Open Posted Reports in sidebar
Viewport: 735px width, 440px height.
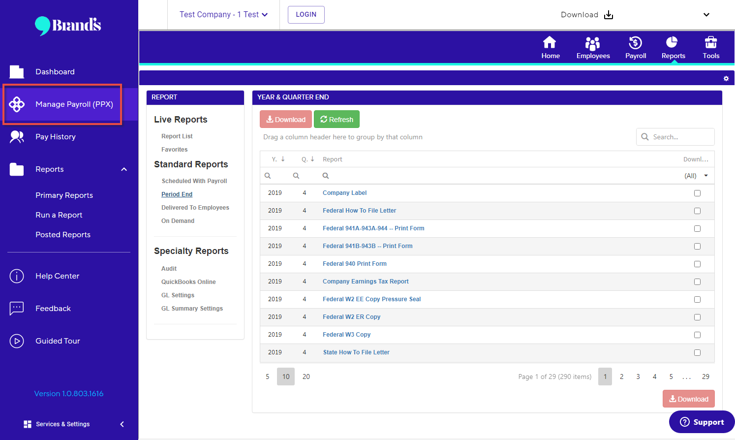click(x=63, y=235)
